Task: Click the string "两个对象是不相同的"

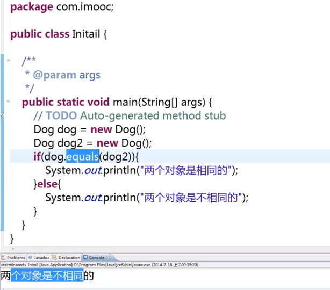Action: (x=191, y=198)
